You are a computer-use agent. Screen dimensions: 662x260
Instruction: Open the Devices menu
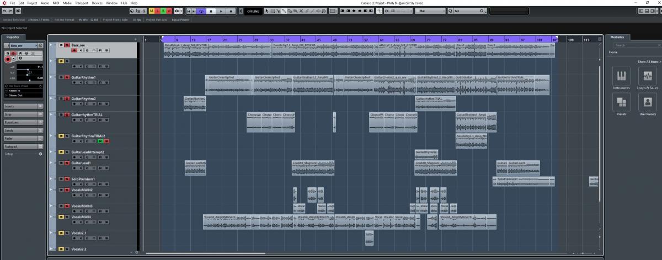97,3
